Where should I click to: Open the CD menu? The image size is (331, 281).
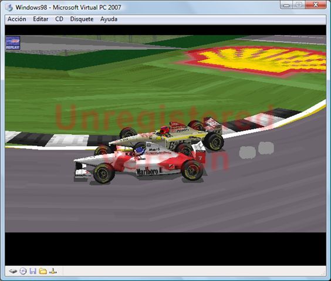coord(59,19)
